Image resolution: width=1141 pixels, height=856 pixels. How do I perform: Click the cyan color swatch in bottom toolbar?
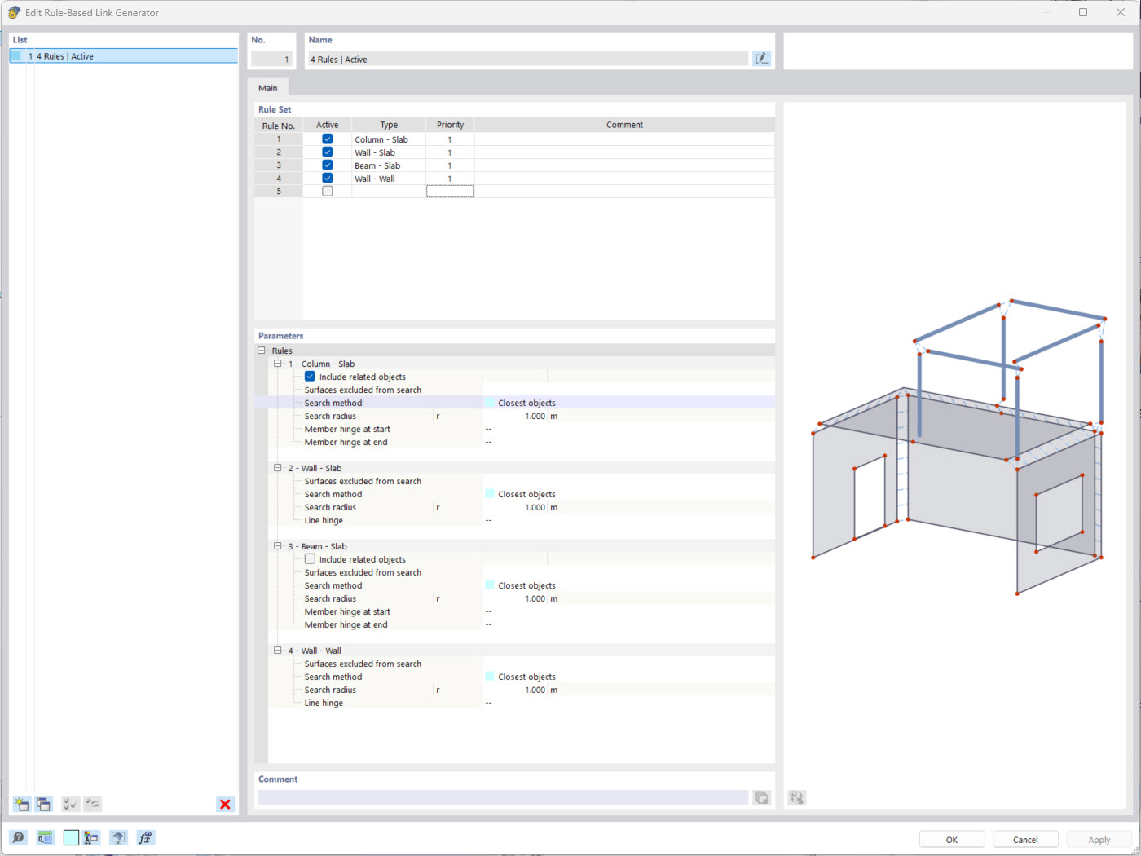pos(71,837)
